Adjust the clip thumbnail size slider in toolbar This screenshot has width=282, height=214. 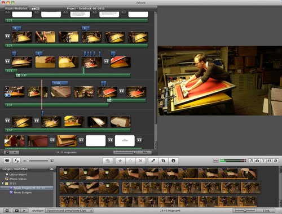point(38,161)
